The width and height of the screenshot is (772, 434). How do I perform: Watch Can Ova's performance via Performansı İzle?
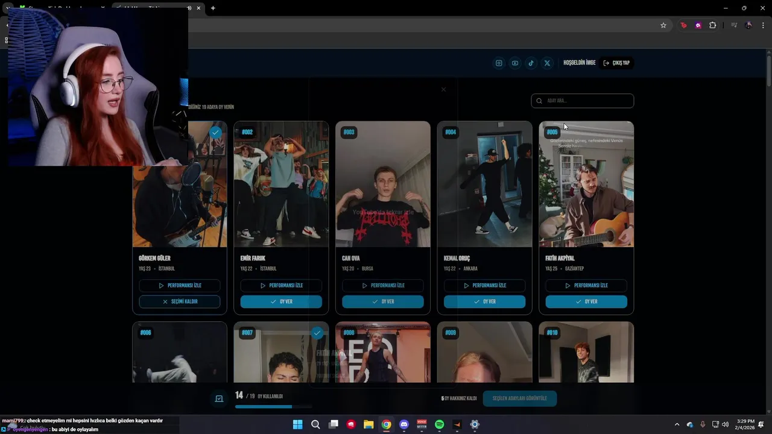(383, 286)
